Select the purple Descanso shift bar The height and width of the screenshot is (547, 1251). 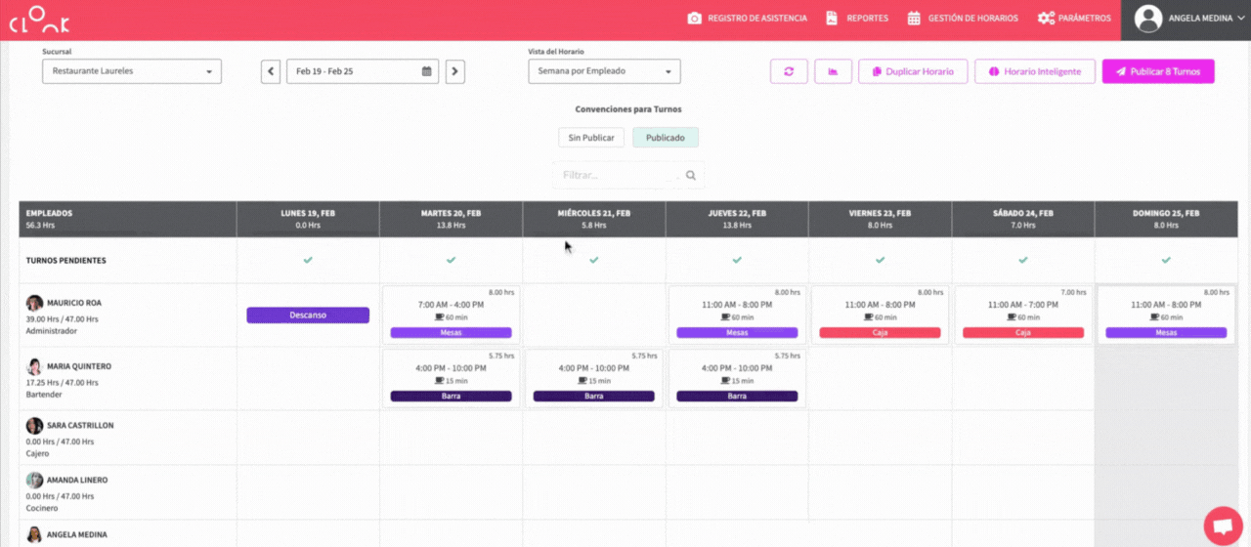[x=308, y=316]
